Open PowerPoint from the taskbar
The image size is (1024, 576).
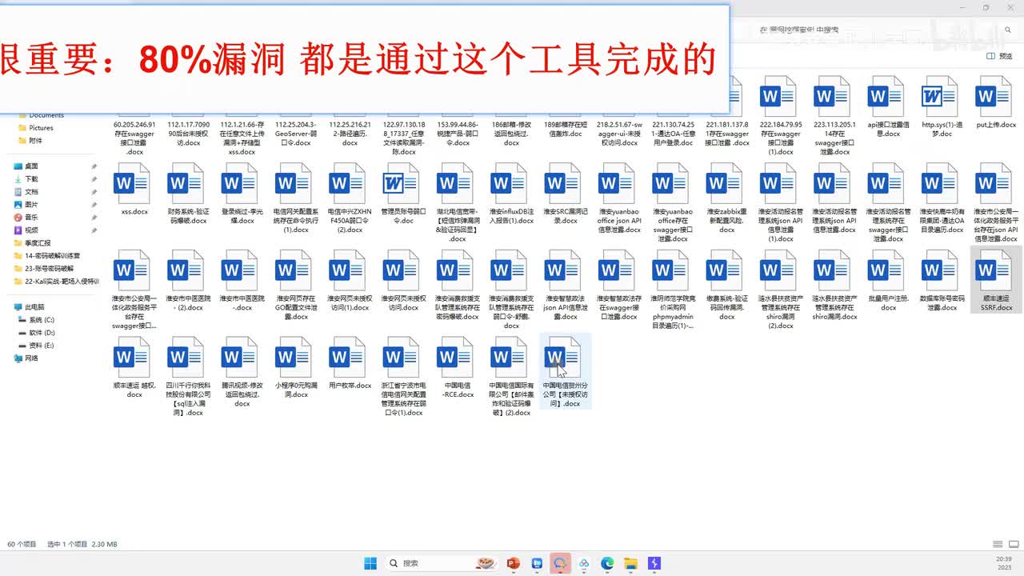click(x=513, y=563)
